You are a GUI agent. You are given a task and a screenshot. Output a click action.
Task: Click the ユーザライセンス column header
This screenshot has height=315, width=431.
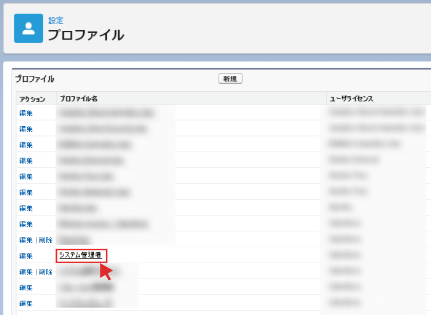point(351,99)
